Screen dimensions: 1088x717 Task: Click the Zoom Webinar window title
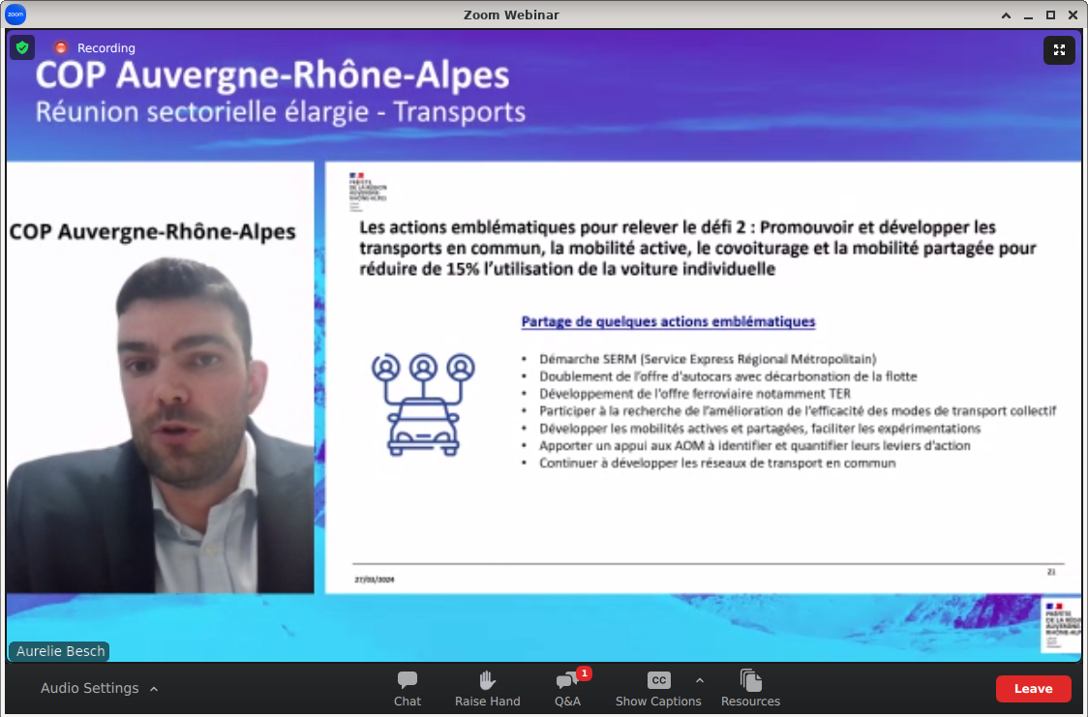click(x=511, y=15)
